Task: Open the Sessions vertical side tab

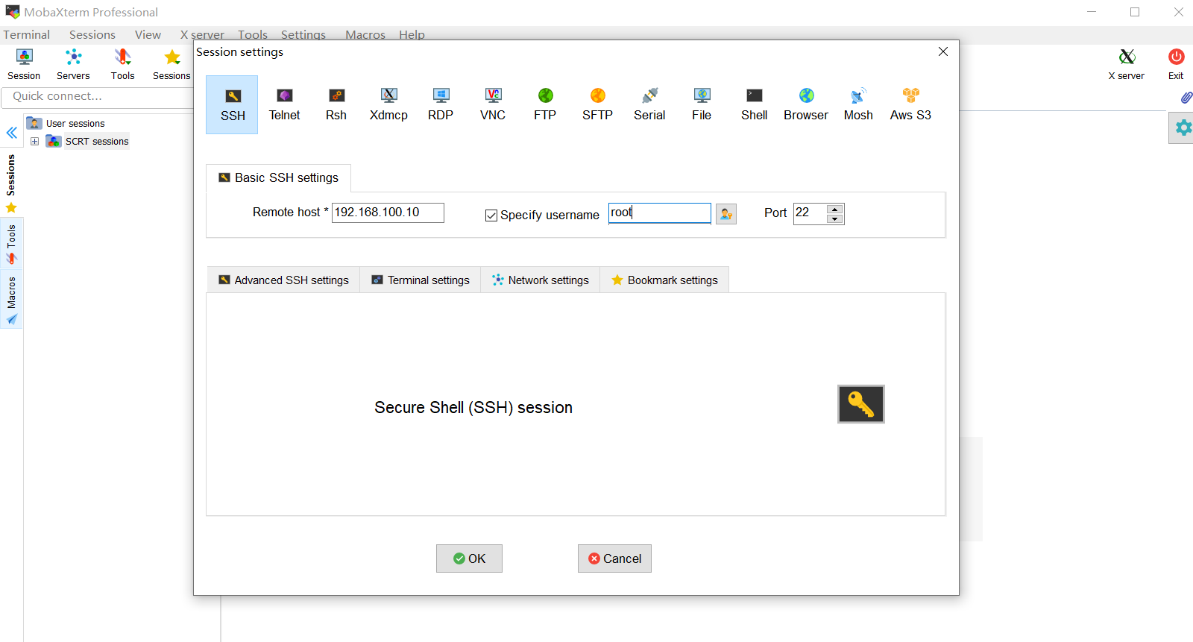Action: (x=11, y=183)
